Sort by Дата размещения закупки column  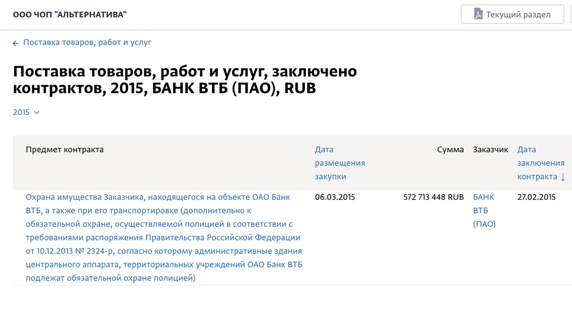pyautogui.click(x=340, y=163)
